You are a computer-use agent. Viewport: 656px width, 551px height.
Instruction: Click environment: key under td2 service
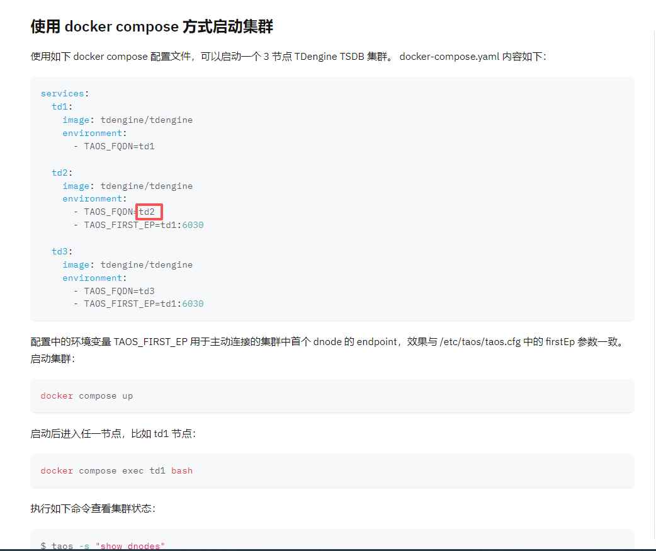pyautogui.click(x=94, y=199)
